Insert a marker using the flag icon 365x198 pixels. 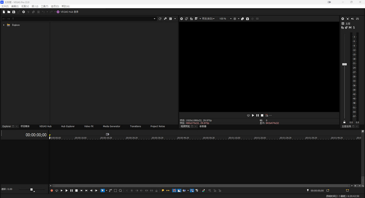(163, 190)
